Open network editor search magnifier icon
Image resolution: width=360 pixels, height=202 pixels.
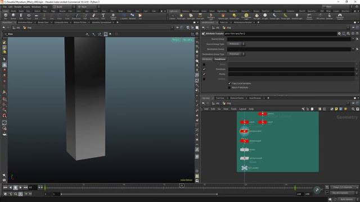(353, 109)
